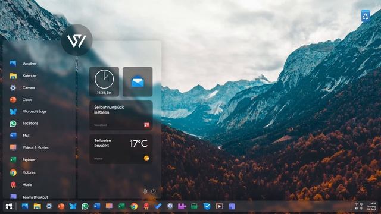Open the green store basket icon on the taskbar

(194, 206)
